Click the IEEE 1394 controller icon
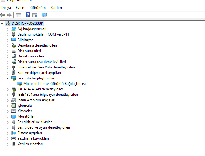 click(13, 95)
